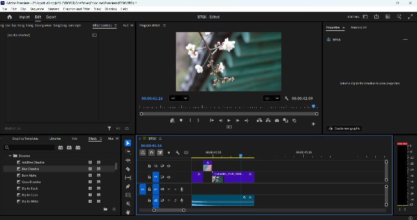Open Program BTGK panel menu
The width and height of the screenshot is (417, 220).
[164, 26]
